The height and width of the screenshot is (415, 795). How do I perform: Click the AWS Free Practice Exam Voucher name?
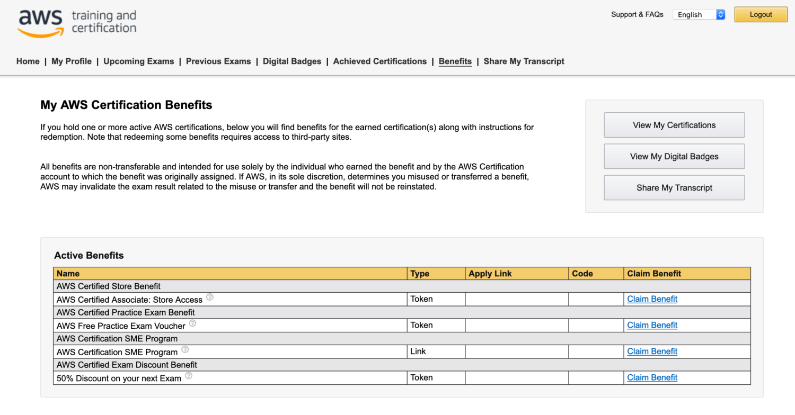pyautogui.click(x=121, y=326)
